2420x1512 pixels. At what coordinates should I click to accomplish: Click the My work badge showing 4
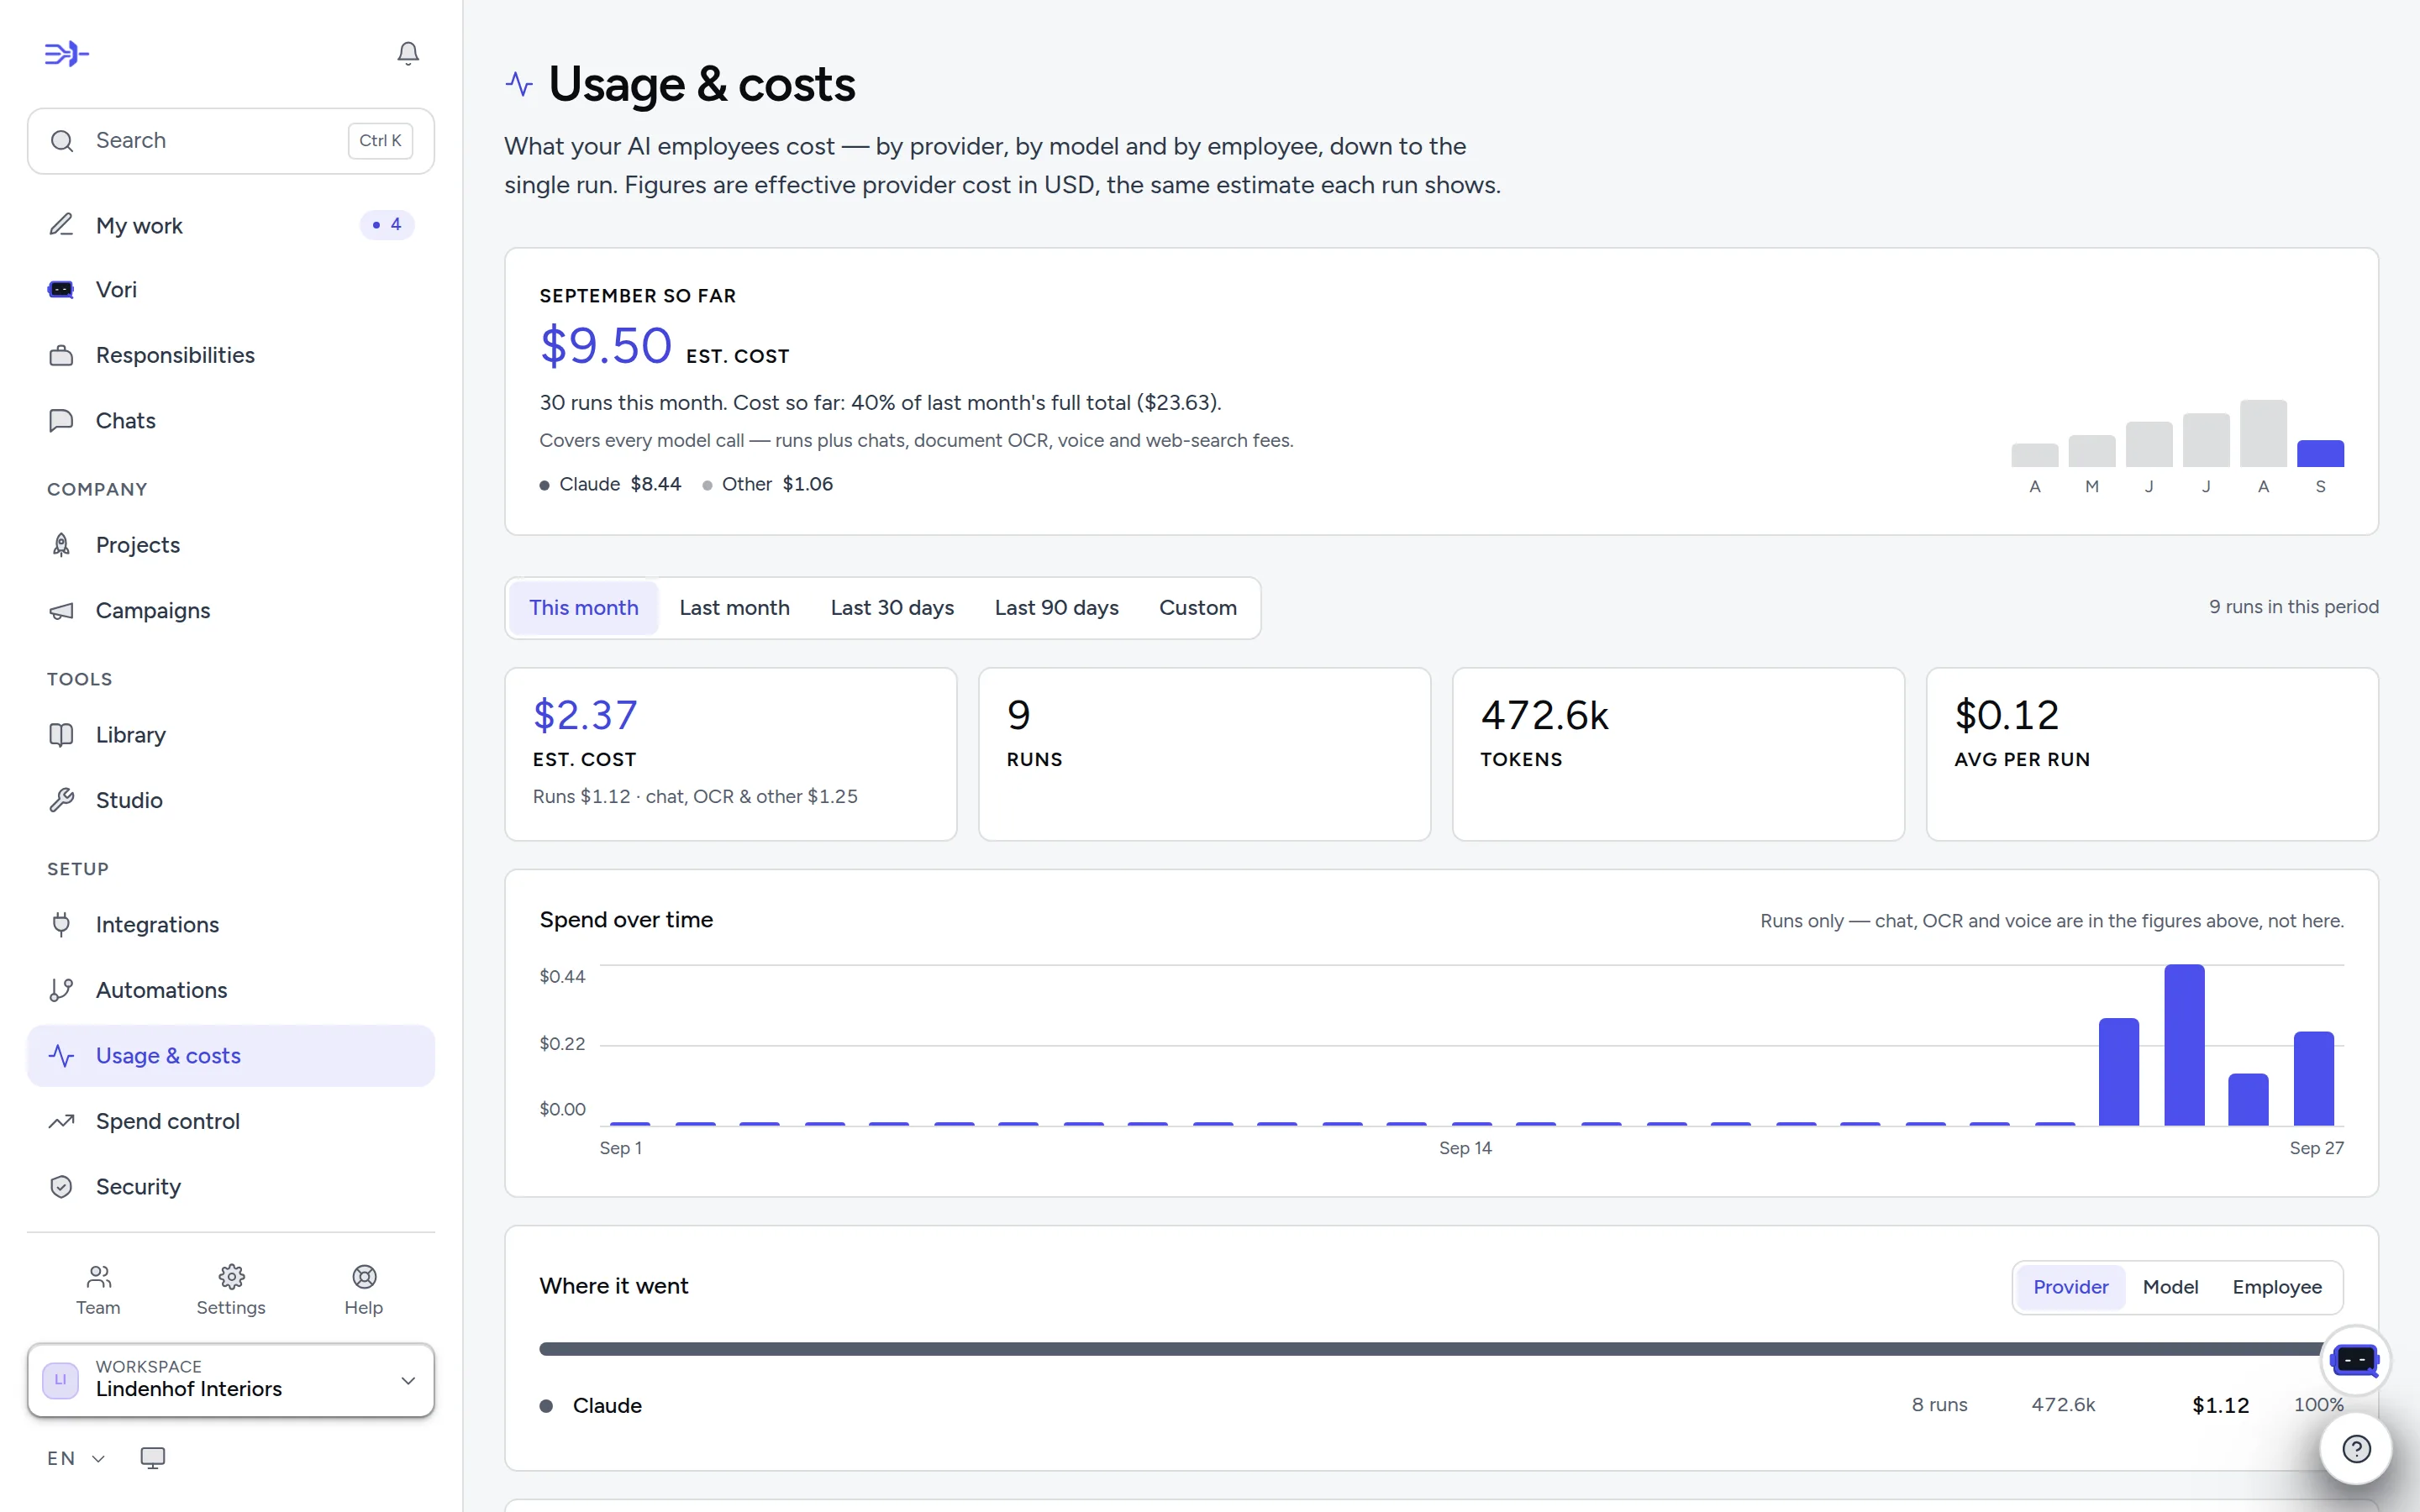point(387,225)
